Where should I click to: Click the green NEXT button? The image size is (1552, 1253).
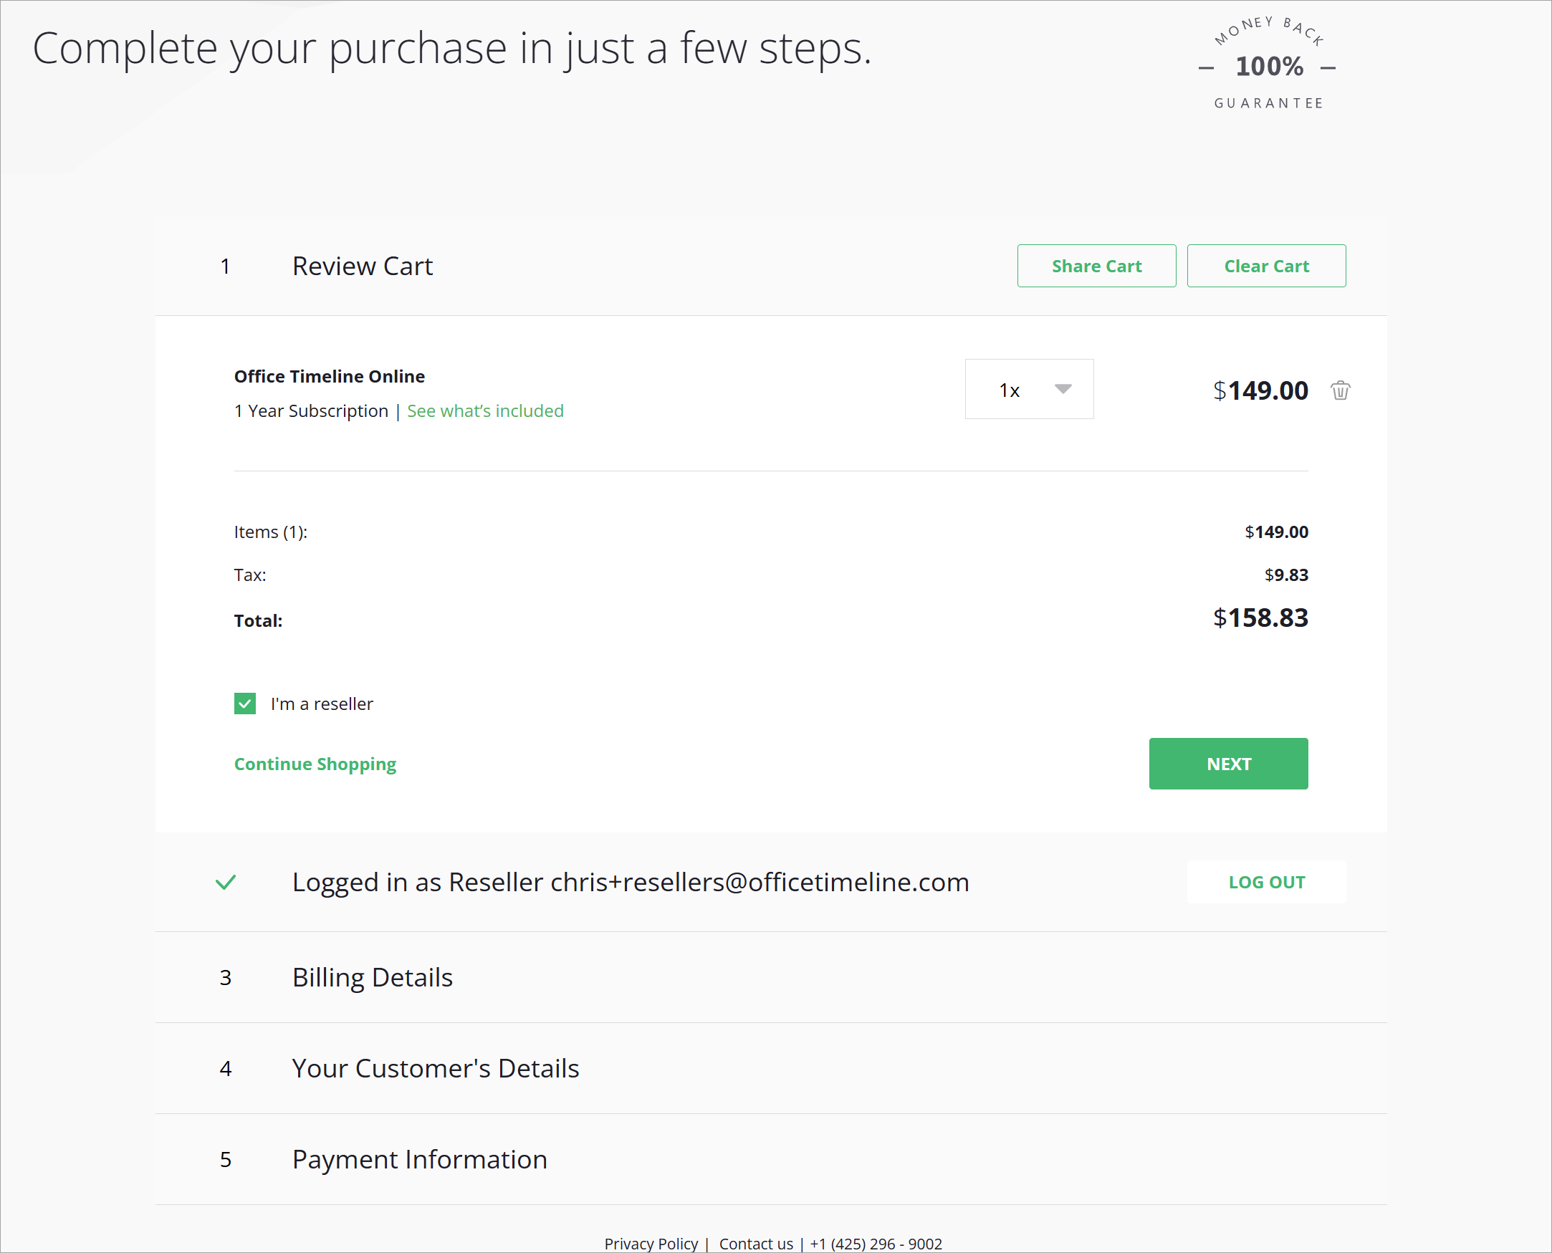pos(1228,764)
